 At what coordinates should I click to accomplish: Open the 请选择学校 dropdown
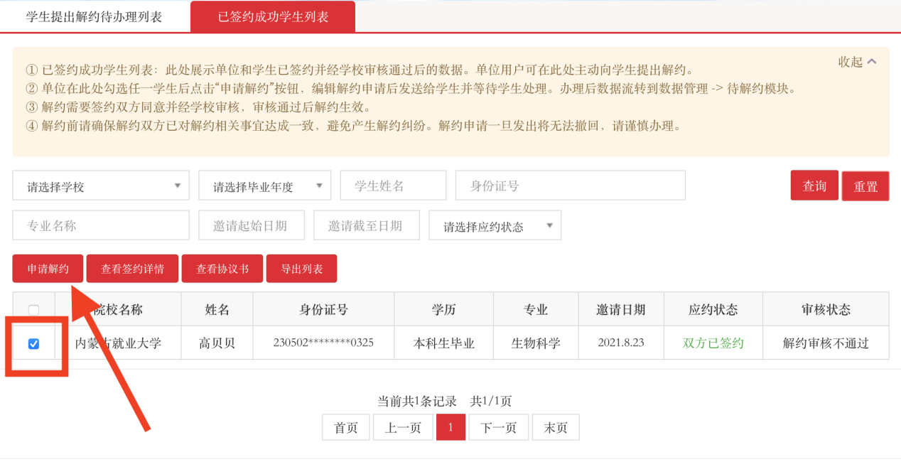click(x=101, y=186)
